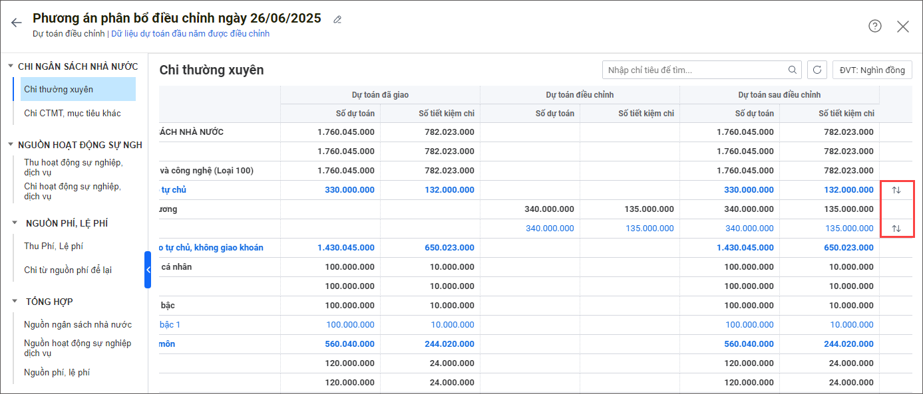
Task: Click swap arrows icon on 340.000.000 blue row
Action: 896,229
